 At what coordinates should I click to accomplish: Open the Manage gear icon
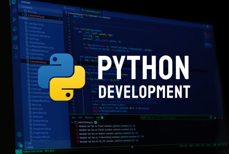click(20, 145)
